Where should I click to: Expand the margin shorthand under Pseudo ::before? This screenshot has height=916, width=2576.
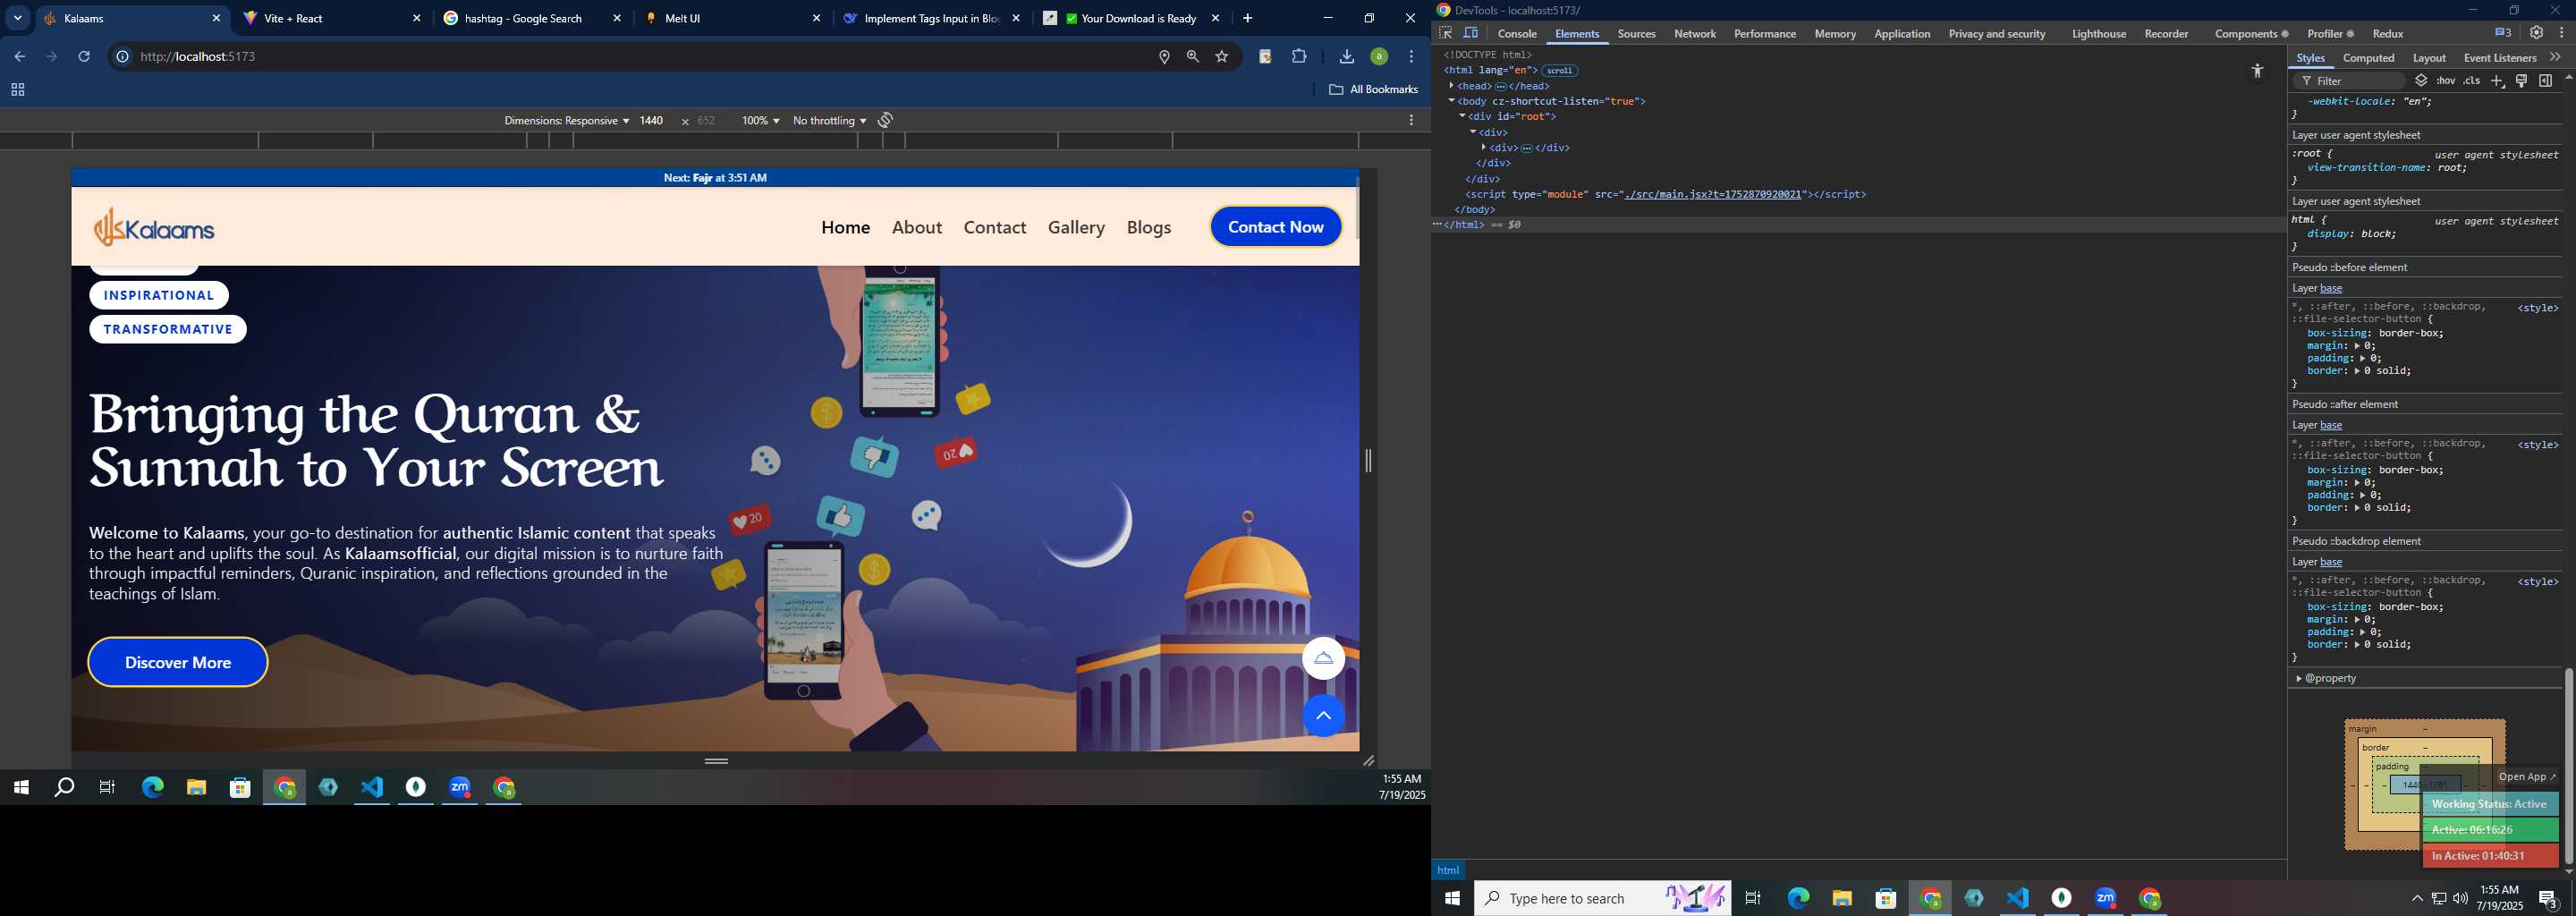click(x=2357, y=346)
